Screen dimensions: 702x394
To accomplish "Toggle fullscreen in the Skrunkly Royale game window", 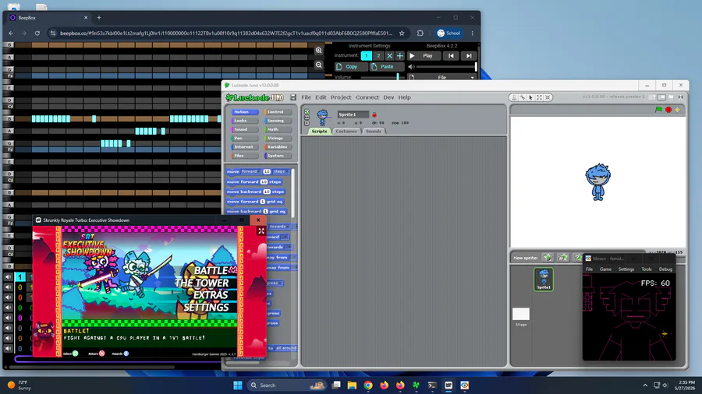I will point(261,231).
